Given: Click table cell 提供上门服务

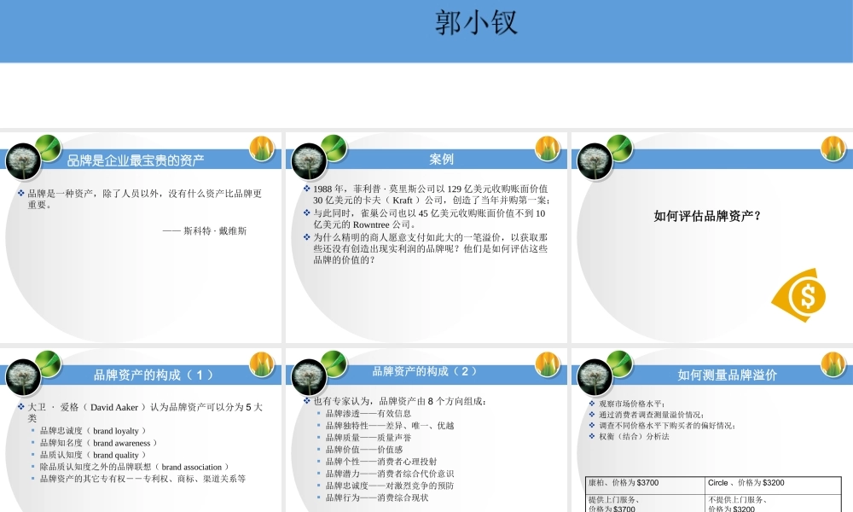Looking at the screenshot, I should (x=645, y=503).
